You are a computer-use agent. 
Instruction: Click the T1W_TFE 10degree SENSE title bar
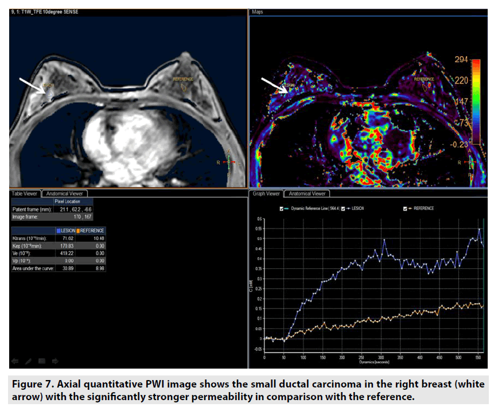click(128, 12)
